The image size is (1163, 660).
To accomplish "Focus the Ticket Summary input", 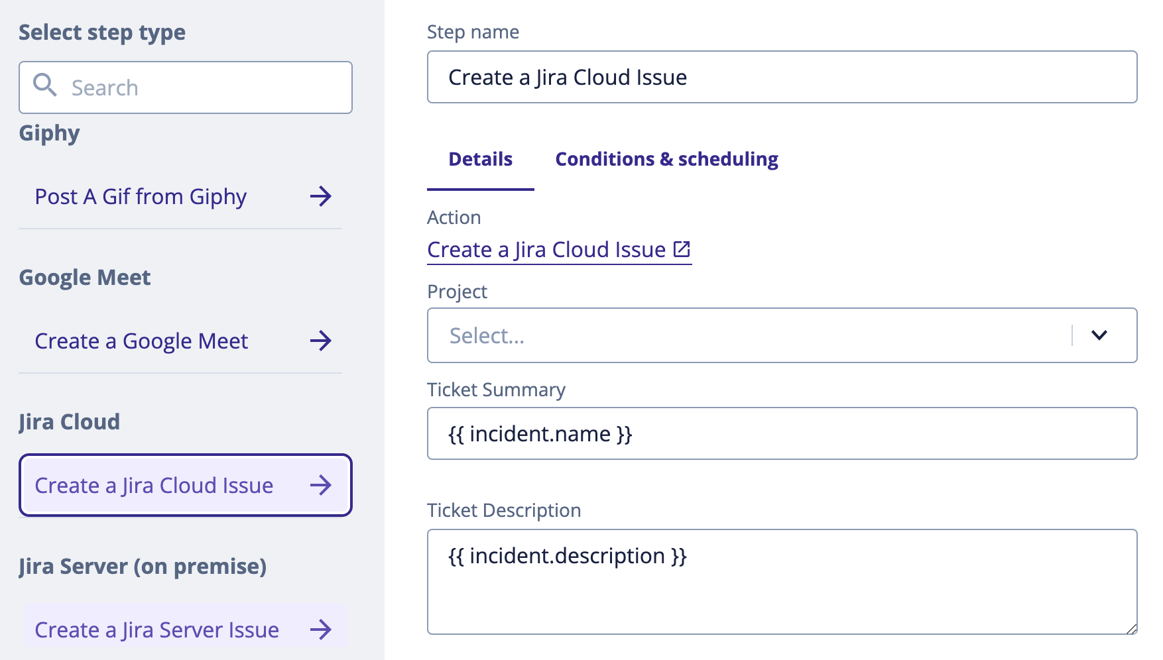I will (x=782, y=433).
